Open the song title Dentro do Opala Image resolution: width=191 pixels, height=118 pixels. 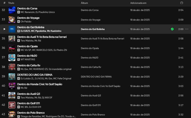pyautogui.click(x=28, y=46)
